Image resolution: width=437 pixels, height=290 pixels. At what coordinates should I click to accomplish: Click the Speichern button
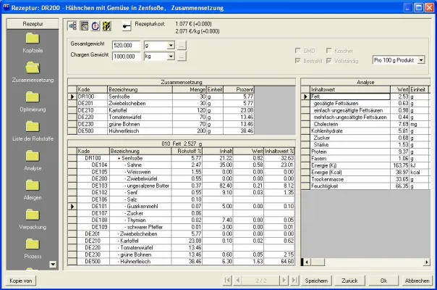[315, 280]
